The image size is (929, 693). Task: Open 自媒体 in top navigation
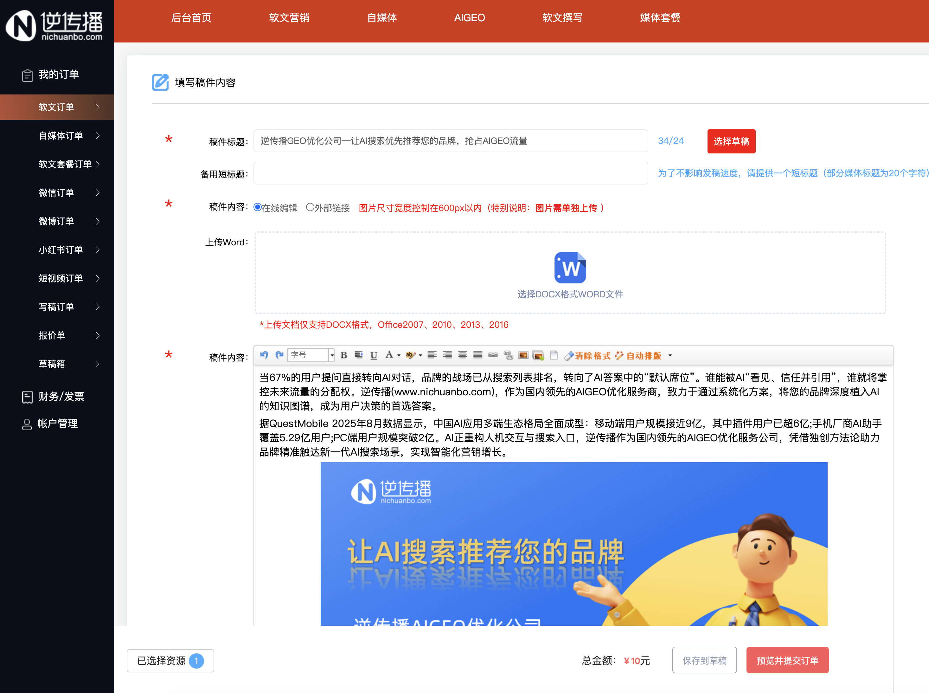pyautogui.click(x=382, y=18)
